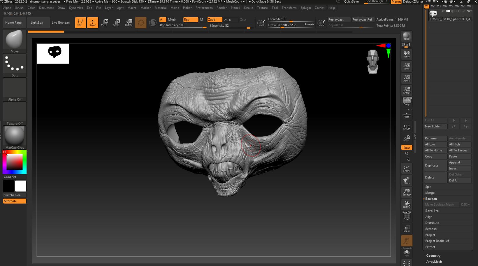
Task: Click the Frame view icon
Action: (x=407, y=168)
